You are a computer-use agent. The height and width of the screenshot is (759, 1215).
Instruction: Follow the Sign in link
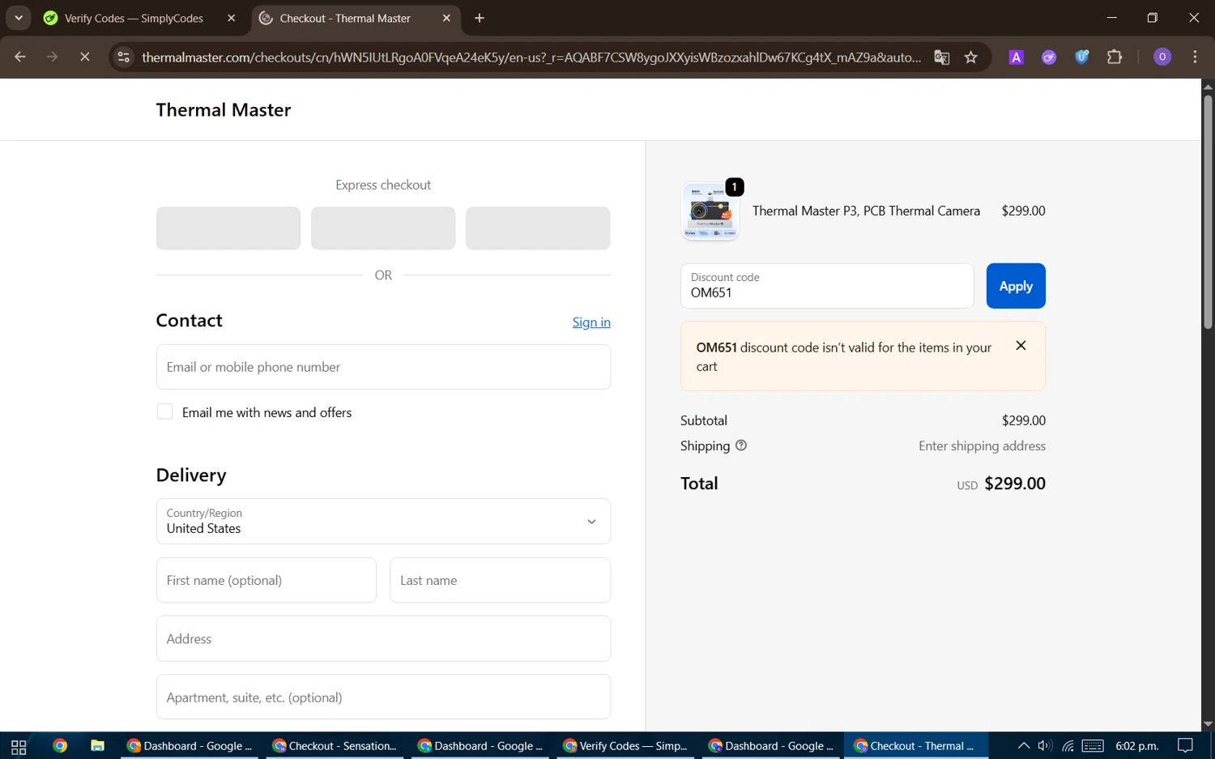click(591, 322)
